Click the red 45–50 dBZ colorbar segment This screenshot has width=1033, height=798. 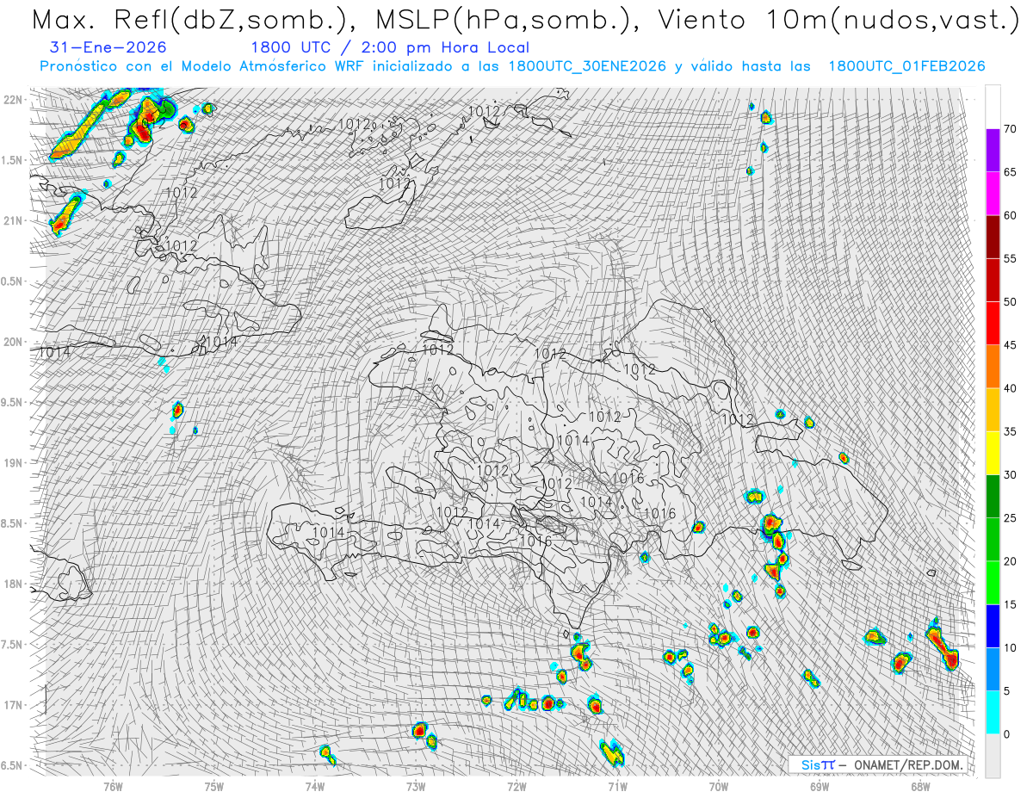993,324
